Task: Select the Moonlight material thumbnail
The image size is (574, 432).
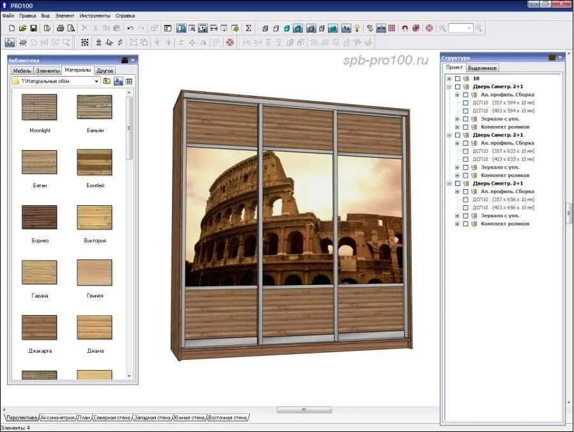Action: tap(40, 107)
